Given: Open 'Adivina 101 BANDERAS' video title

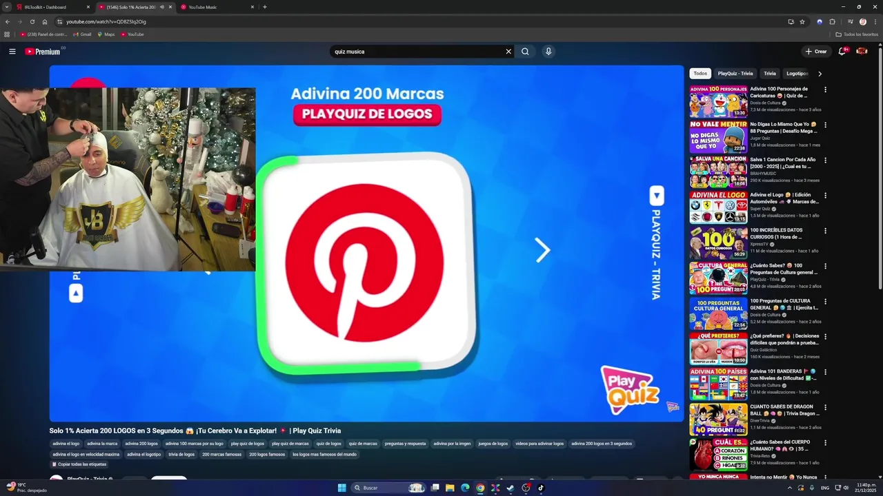Looking at the screenshot, I should click(784, 375).
